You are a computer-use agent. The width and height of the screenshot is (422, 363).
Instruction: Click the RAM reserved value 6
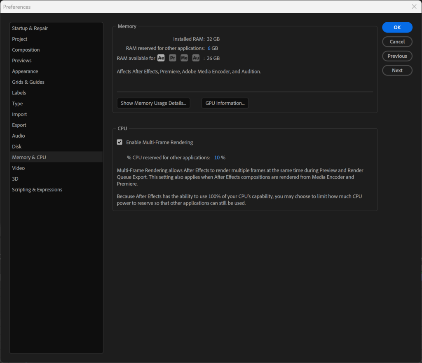point(209,48)
